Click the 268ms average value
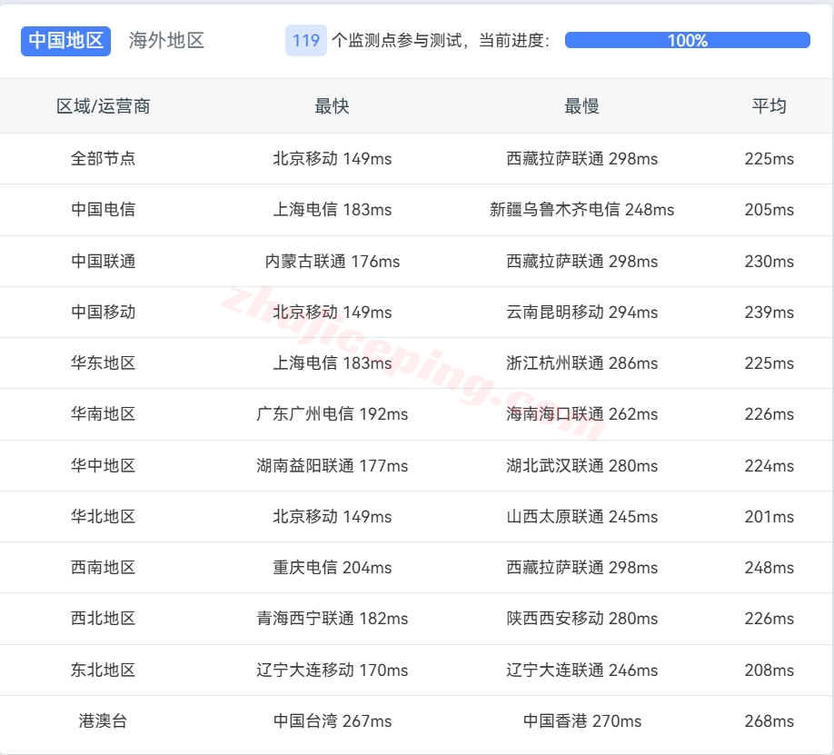The height and width of the screenshot is (755, 834). (x=769, y=721)
